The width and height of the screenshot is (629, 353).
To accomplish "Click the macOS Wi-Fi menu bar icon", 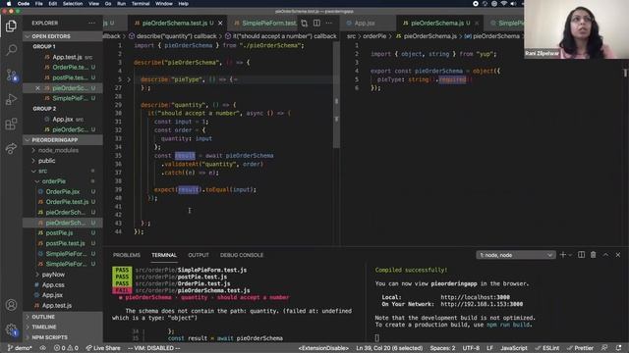I will (504, 4).
